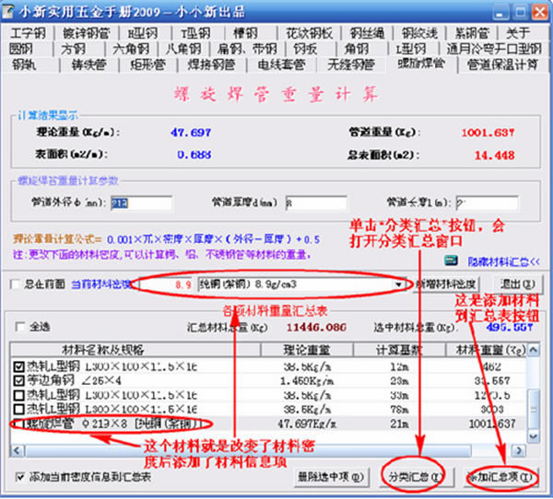Click the horizontal scrollbar right arrow
553x499 pixels.
[519, 450]
